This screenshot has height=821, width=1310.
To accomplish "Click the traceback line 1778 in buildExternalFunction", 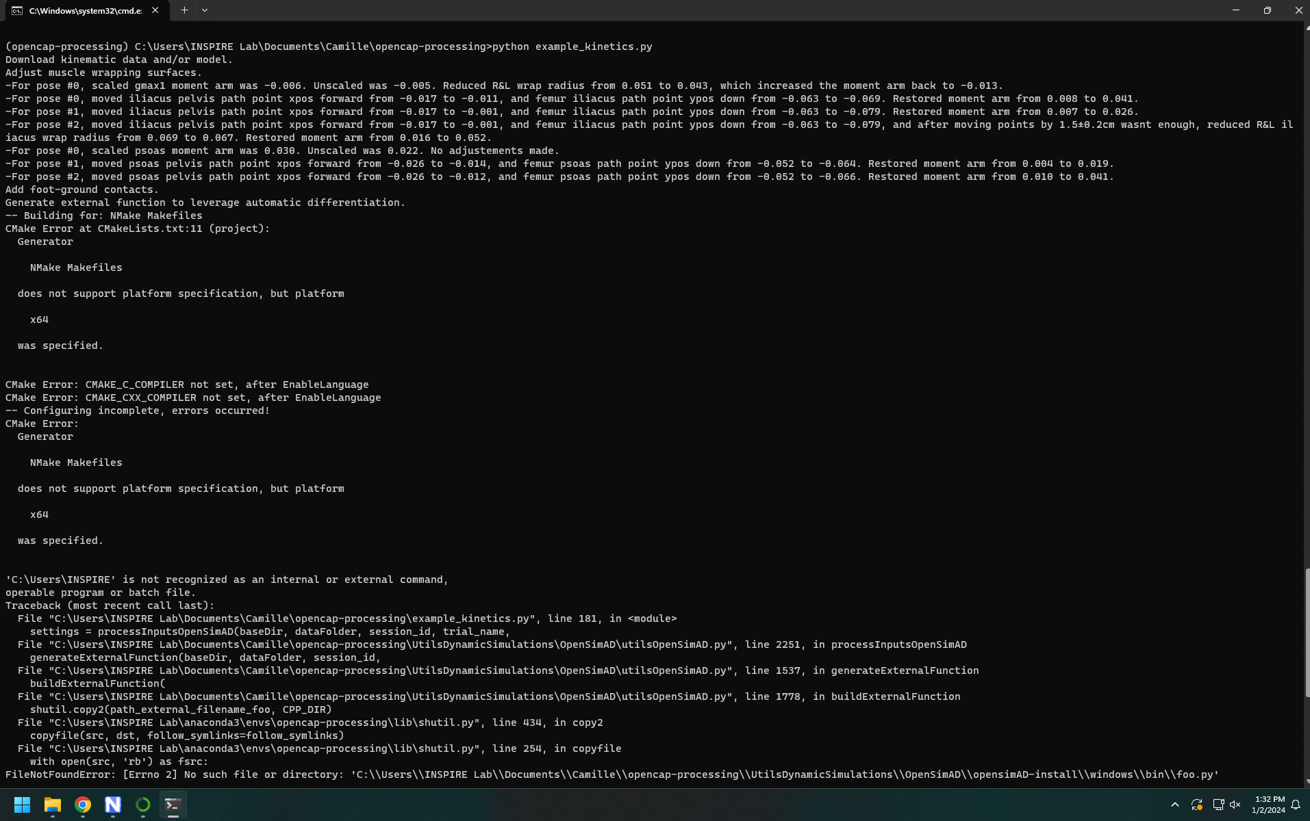I will [489, 696].
